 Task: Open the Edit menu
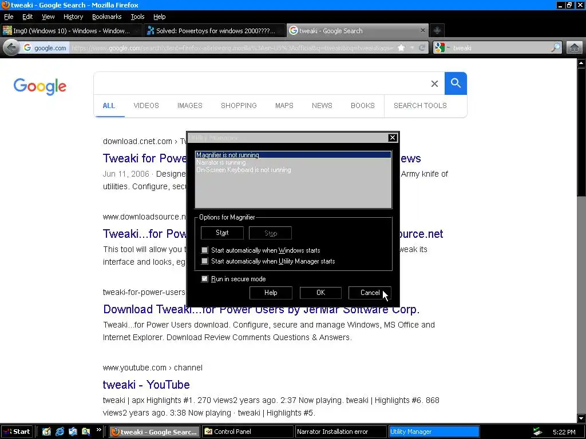[x=27, y=17]
